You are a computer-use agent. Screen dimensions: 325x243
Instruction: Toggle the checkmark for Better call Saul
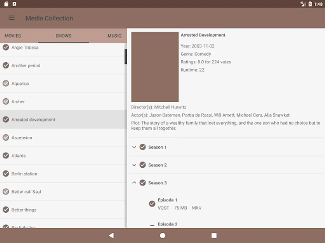pyautogui.click(x=6, y=192)
